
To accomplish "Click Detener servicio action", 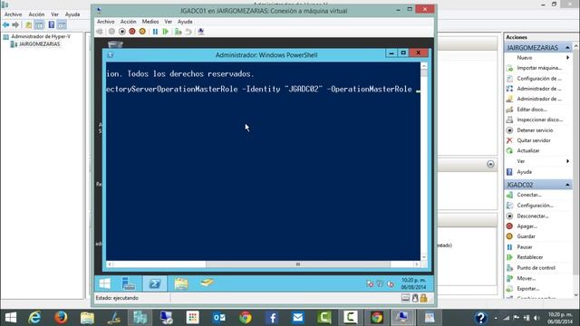I will pos(535,130).
